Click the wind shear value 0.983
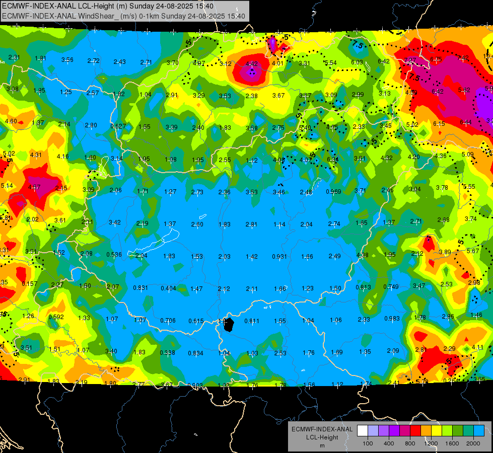Screen dimensions: 493x453 click(392, 319)
